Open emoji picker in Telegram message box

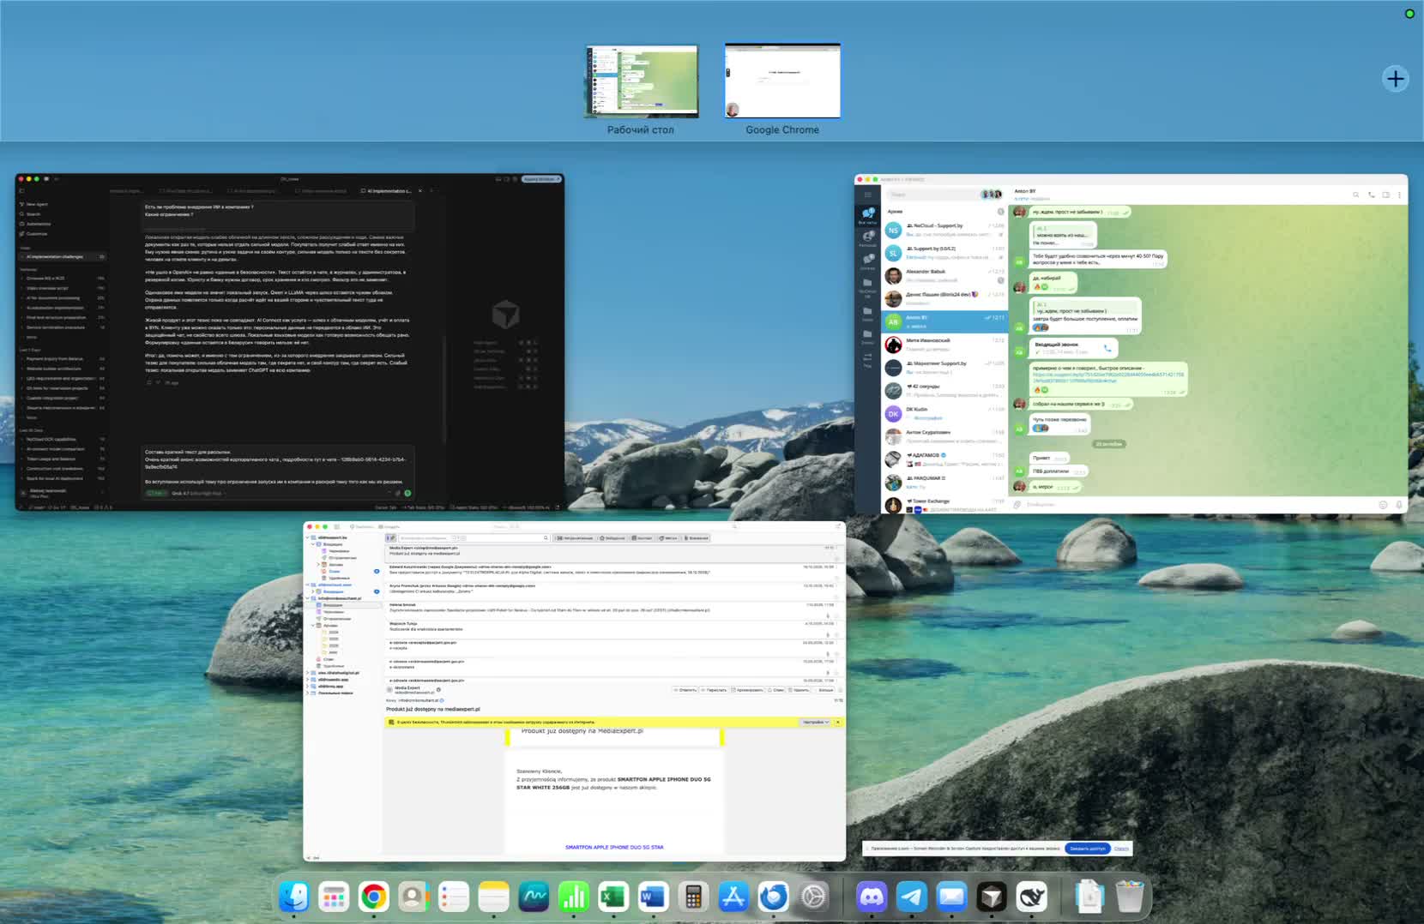pos(1383,505)
